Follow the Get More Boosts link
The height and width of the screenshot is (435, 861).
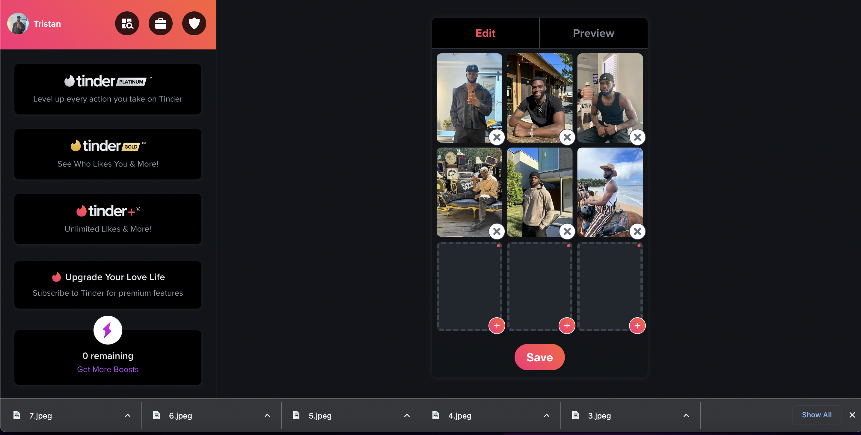[x=108, y=369]
